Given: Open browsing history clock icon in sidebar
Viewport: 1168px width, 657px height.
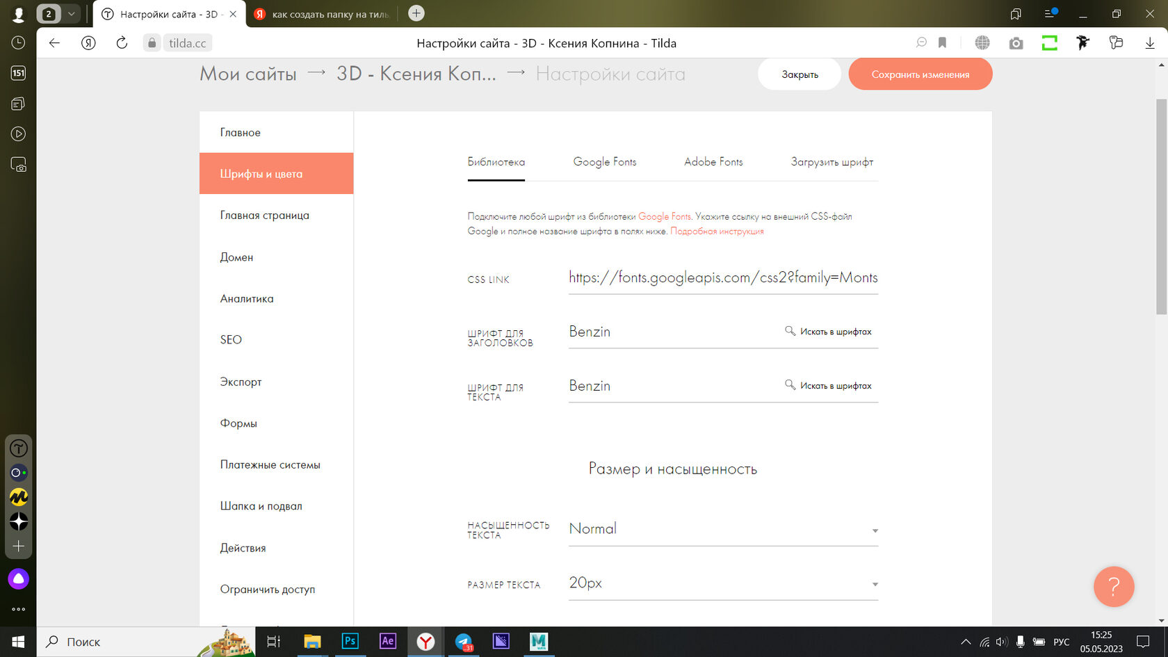Looking at the screenshot, I should (x=18, y=43).
